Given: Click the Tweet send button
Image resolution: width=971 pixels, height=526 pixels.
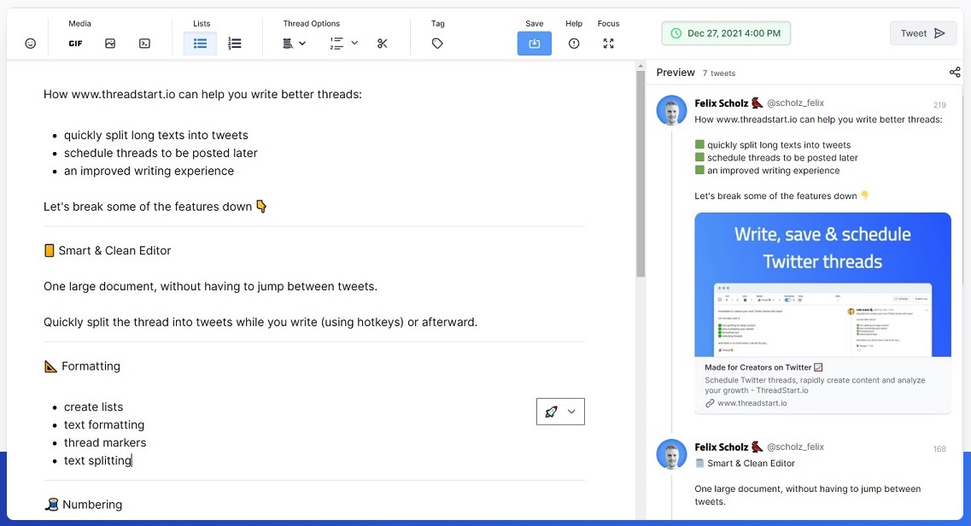Looking at the screenshot, I should [922, 33].
